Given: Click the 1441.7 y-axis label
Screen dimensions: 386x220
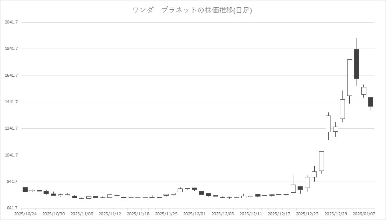Looking at the screenshot, I should pyautogui.click(x=11, y=102).
